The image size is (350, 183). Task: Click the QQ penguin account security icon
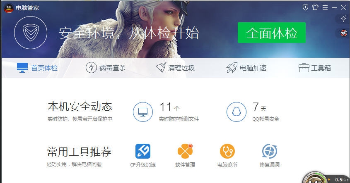coord(237,112)
